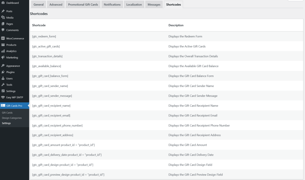
Task: Click the Media icon in sidebar
Action: [x=3, y=17]
